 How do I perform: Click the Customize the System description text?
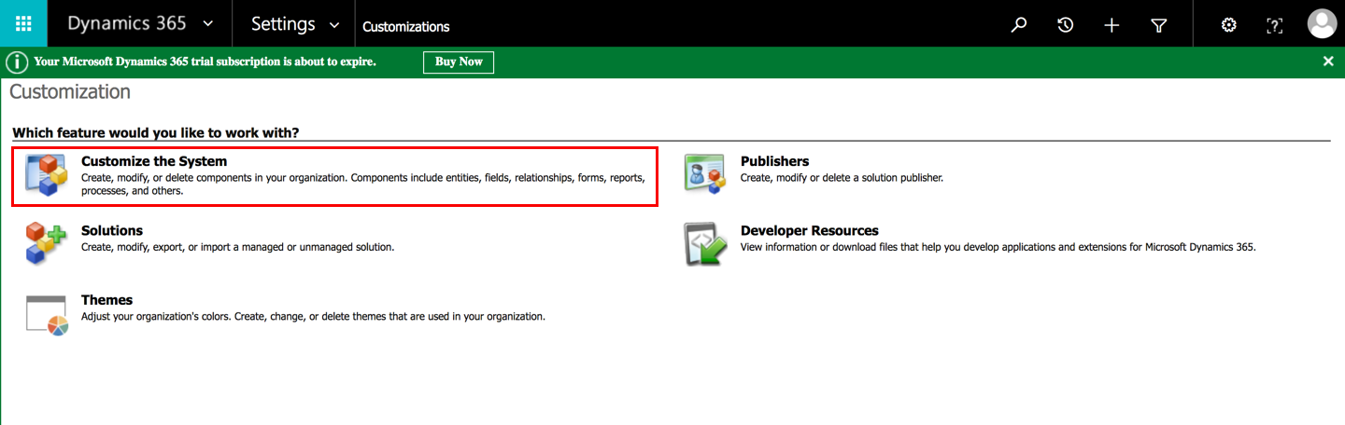362,184
